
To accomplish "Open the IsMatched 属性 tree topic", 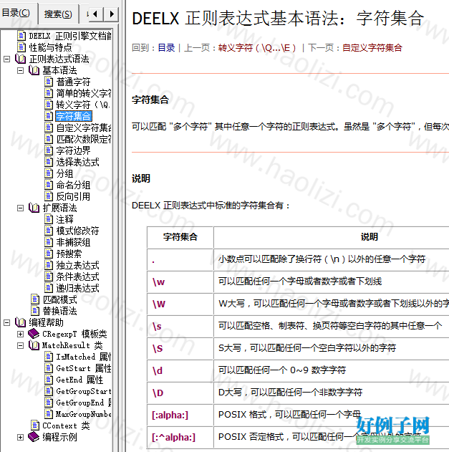I will tap(83, 357).
